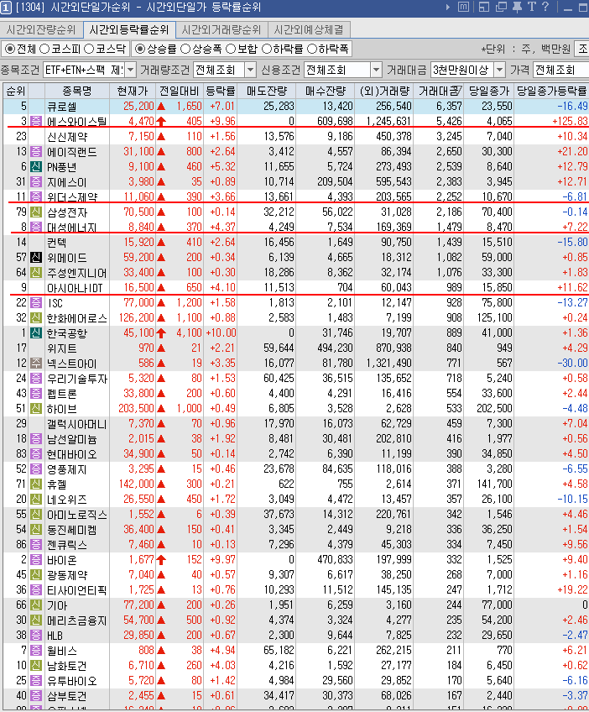
Task: Click the 주 badge next to 넥스트아이
Action: coord(35,364)
